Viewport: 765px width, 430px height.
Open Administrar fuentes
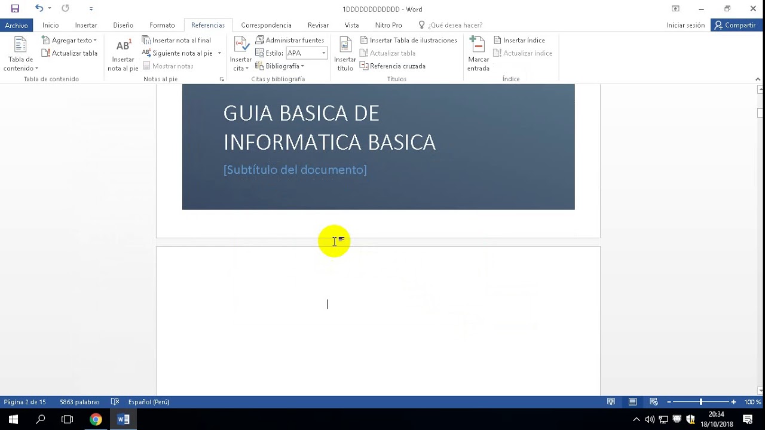click(x=290, y=40)
